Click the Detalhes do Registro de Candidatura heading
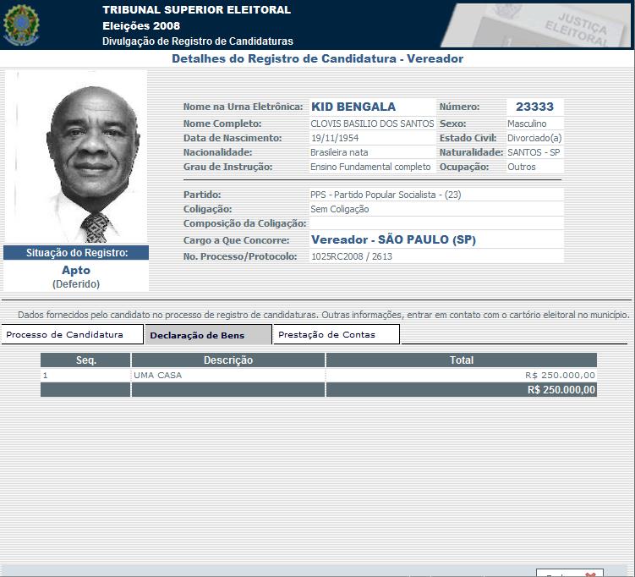The height and width of the screenshot is (577, 635). click(318, 58)
